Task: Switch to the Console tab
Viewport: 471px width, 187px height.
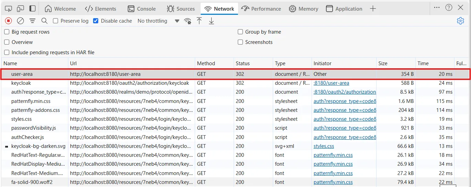Action: pos(142,9)
